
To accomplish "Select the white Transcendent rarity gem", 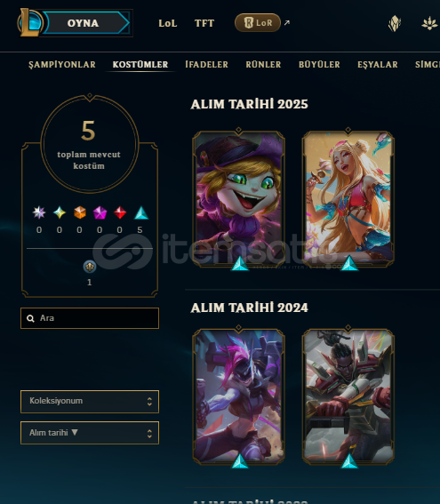I will [x=39, y=212].
